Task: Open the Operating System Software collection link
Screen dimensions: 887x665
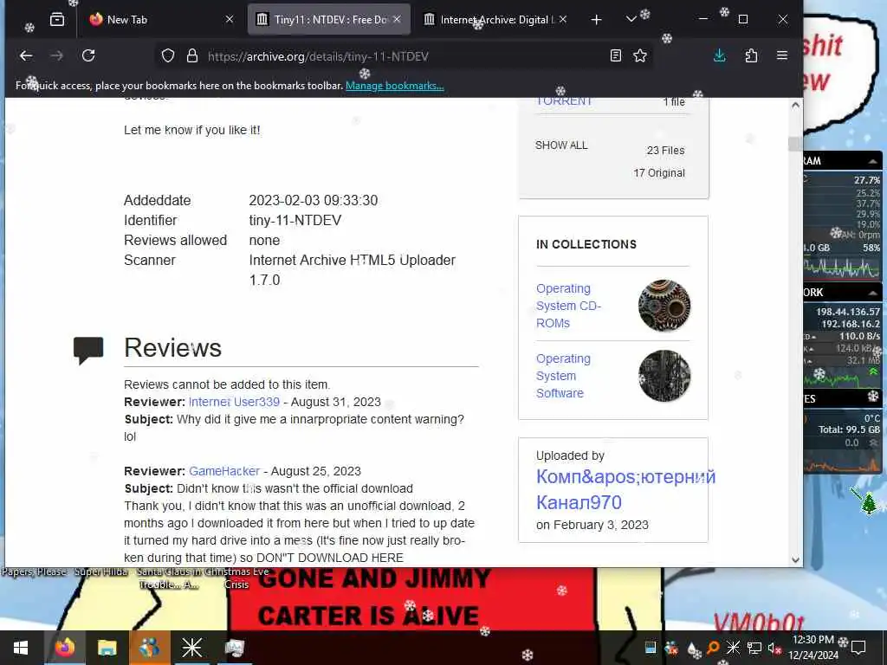Action: (563, 376)
